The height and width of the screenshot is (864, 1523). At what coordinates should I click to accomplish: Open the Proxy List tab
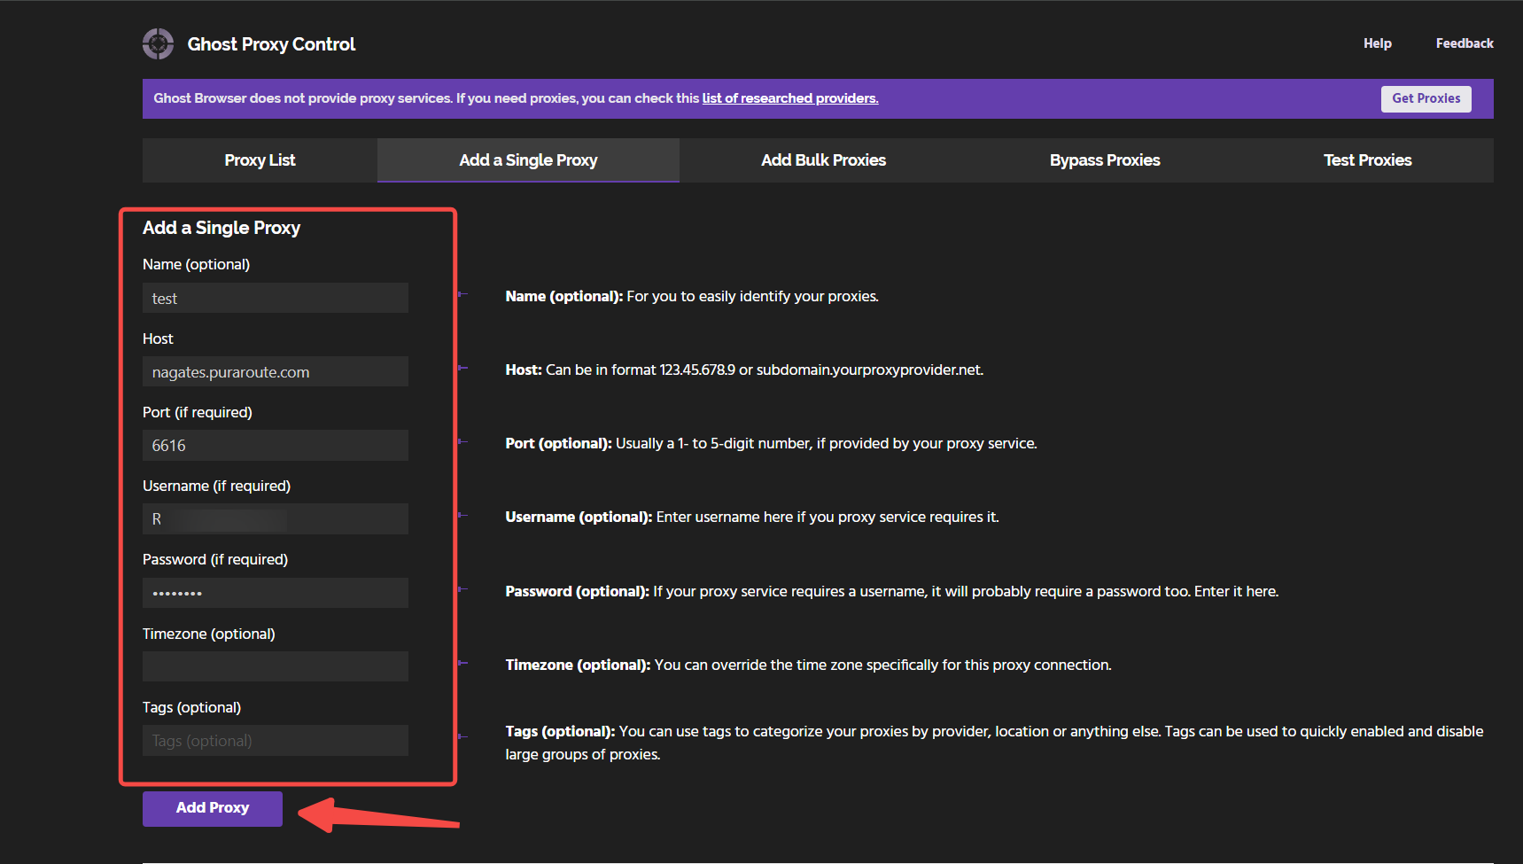260,160
